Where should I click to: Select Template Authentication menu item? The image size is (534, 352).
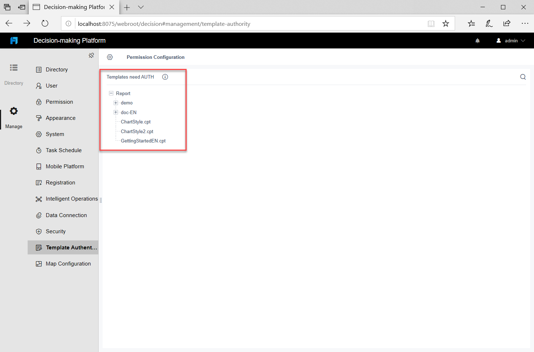(63, 248)
